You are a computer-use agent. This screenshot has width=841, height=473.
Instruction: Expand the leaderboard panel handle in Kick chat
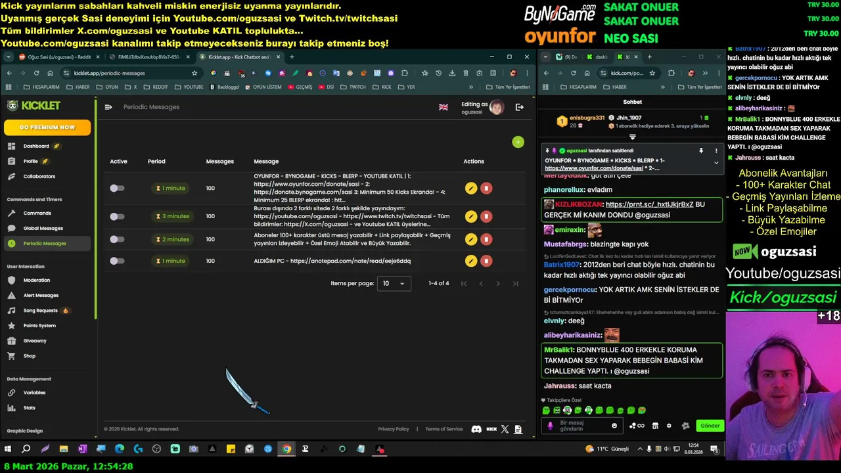click(x=632, y=137)
